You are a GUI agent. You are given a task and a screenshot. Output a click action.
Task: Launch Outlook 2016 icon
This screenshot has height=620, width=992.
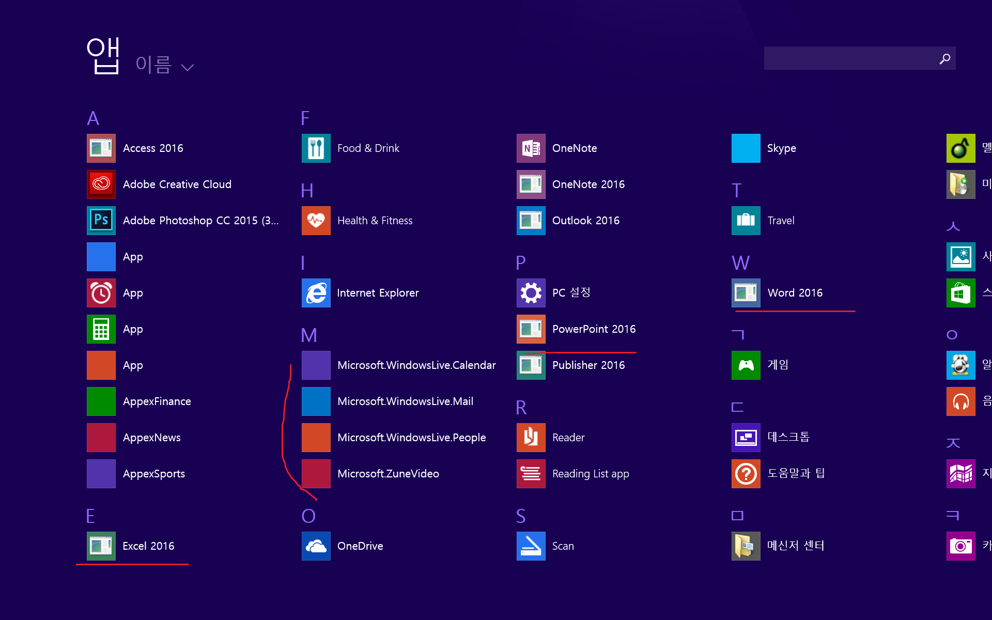click(x=531, y=221)
